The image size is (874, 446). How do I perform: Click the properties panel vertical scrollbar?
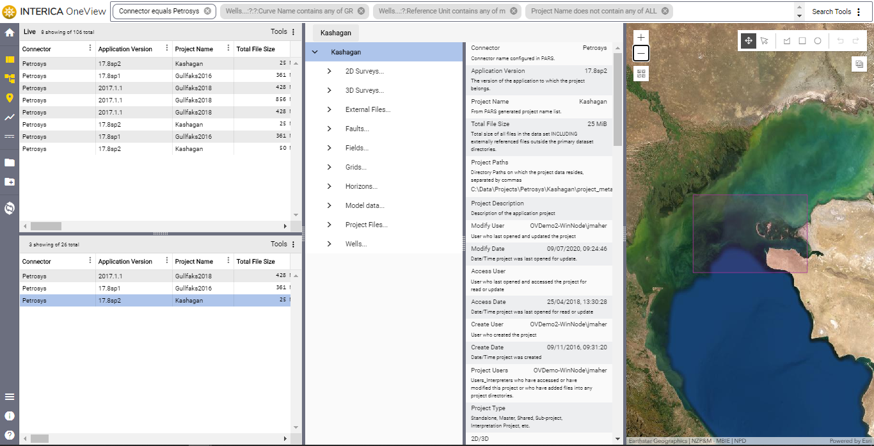617,99
